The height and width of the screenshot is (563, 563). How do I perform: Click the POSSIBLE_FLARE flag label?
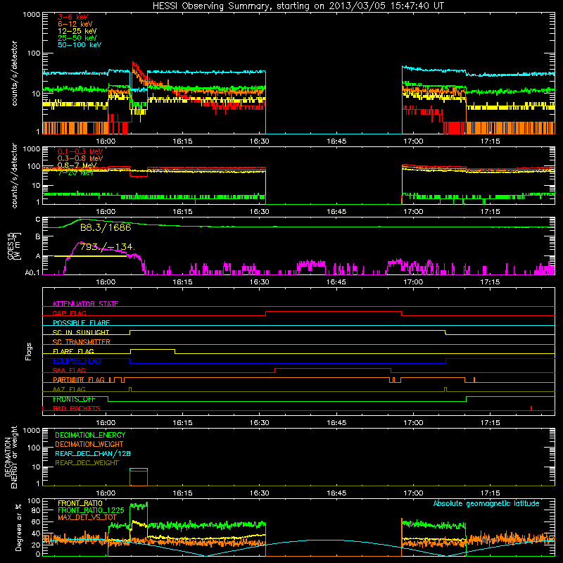coord(81,323)
